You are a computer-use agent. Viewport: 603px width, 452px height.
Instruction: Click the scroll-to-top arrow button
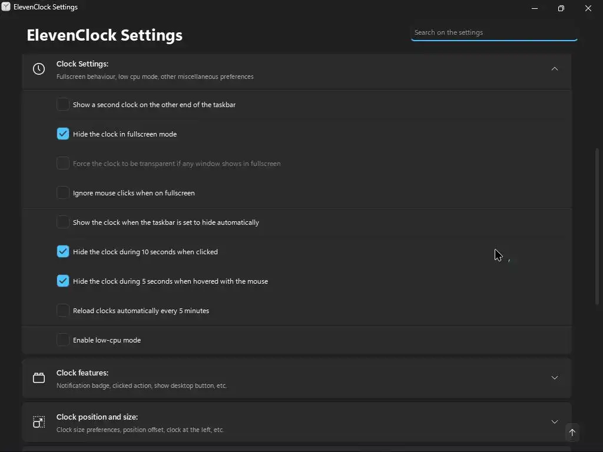pos(572,433)
